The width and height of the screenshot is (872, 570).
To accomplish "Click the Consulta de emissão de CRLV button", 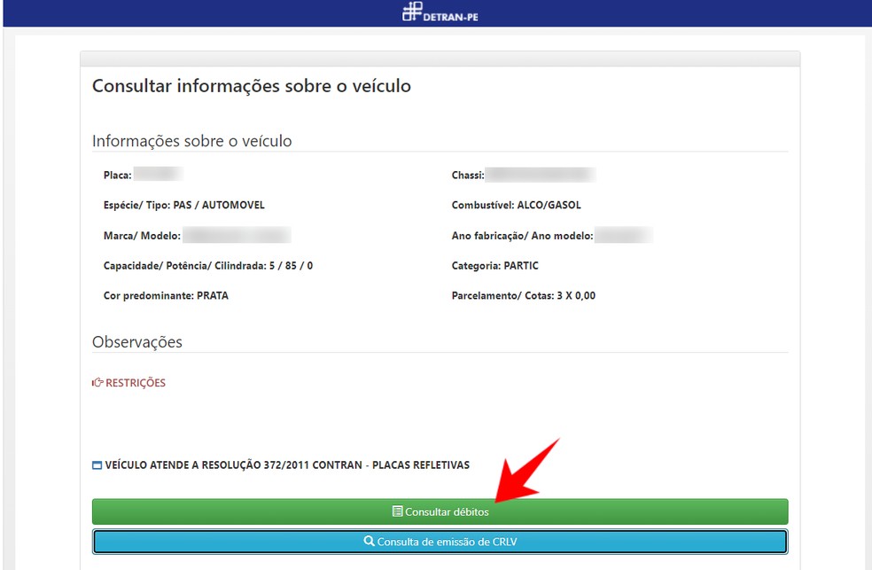I will click(x=440, y=542).
